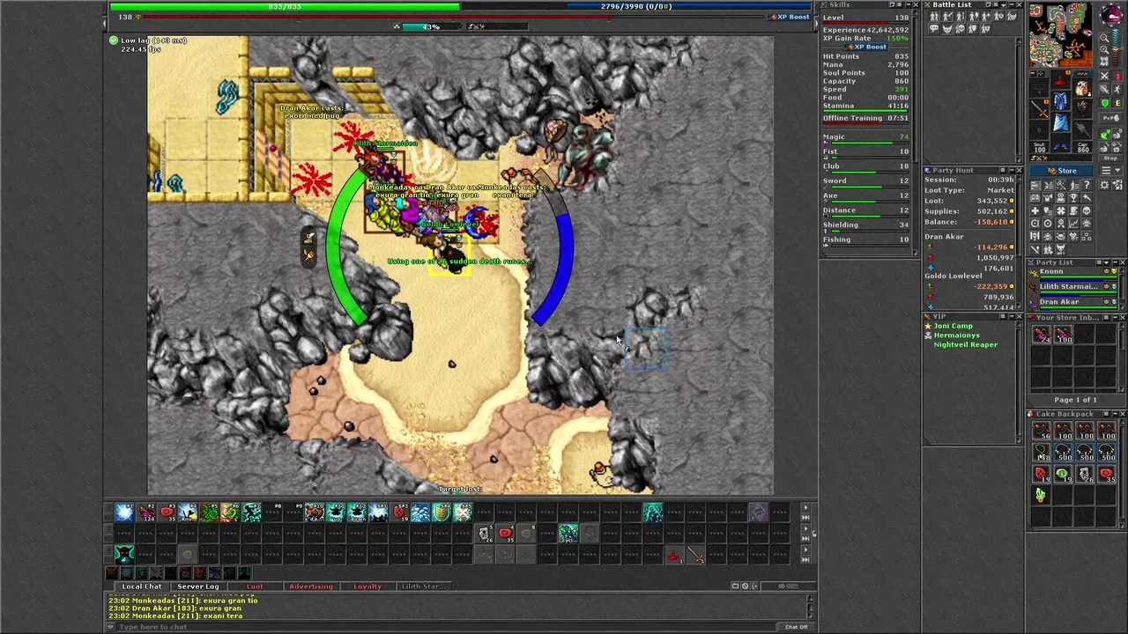Click the green gem ring in Cake Backpack
Viewport: 1128px width, 634px height.
[1041, 495]
